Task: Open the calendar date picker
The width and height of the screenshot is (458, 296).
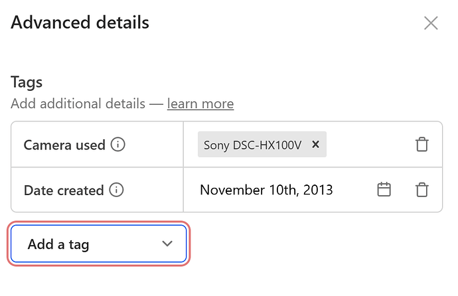Action: [384, 189]
